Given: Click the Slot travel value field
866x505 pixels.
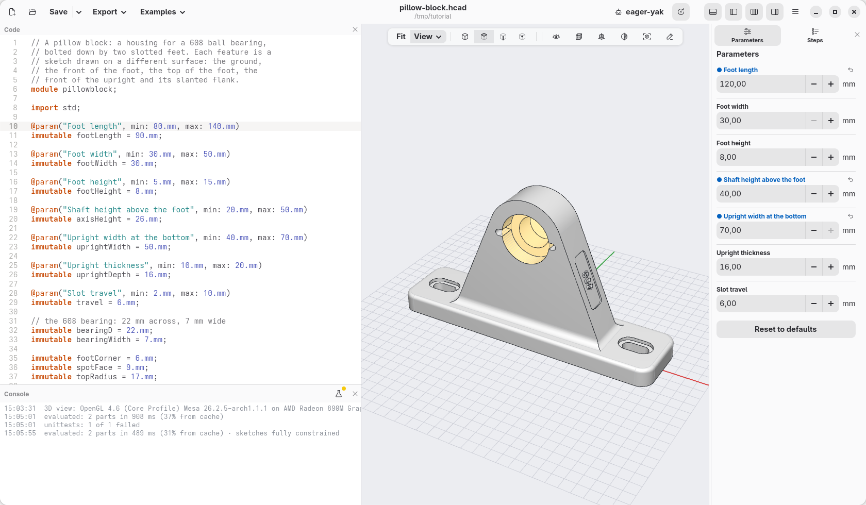Looking at the screenshot, I should pos(761,304).
